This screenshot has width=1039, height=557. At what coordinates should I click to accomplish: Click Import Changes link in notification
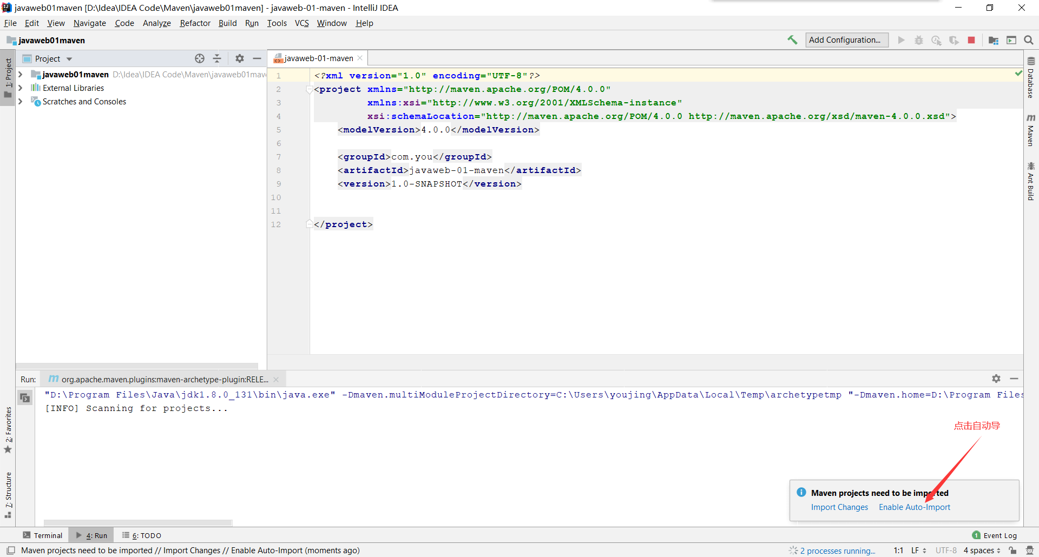(839, 507)
